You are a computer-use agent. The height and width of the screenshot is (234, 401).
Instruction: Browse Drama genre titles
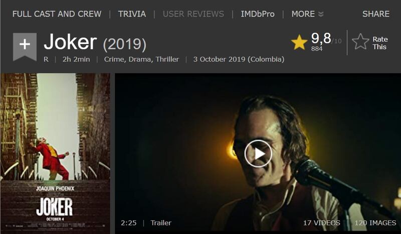pos(141,59)
